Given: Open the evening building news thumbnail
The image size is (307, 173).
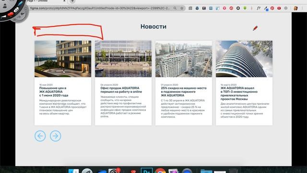Looking at the screenshot, I should [63, 59].
